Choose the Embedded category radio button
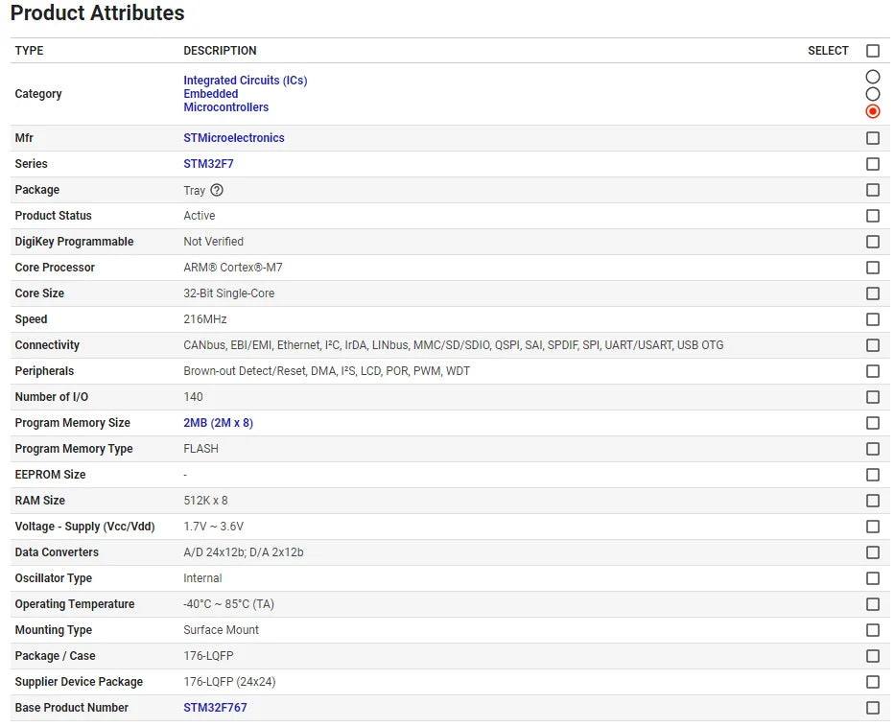This screenshot has width=895, height=727. click(872, 94)
